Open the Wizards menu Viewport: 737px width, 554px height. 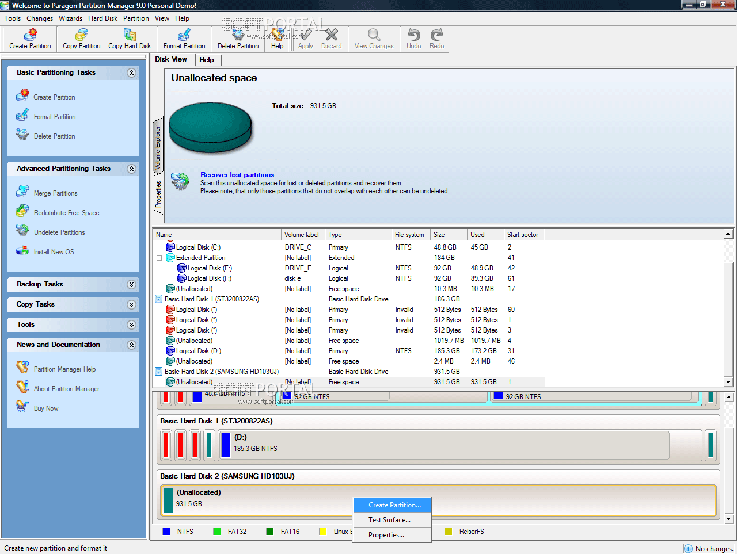[70, 18]
